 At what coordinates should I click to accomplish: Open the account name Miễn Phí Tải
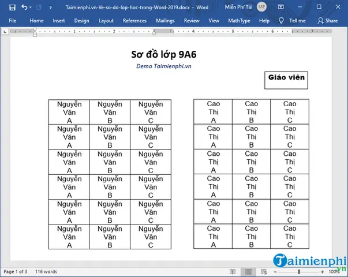238,7
